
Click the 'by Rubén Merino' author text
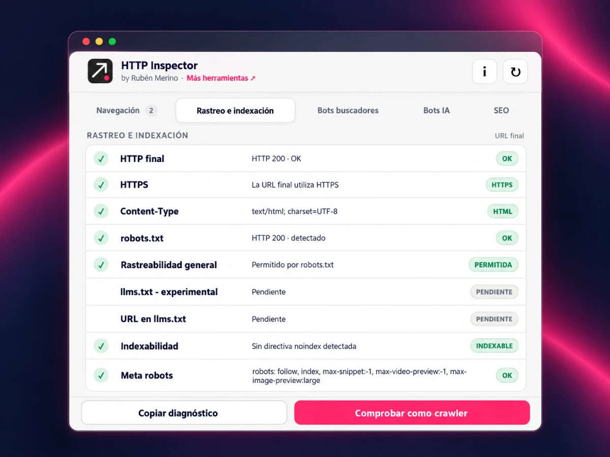pyautogui.click(x=149, y=78)
